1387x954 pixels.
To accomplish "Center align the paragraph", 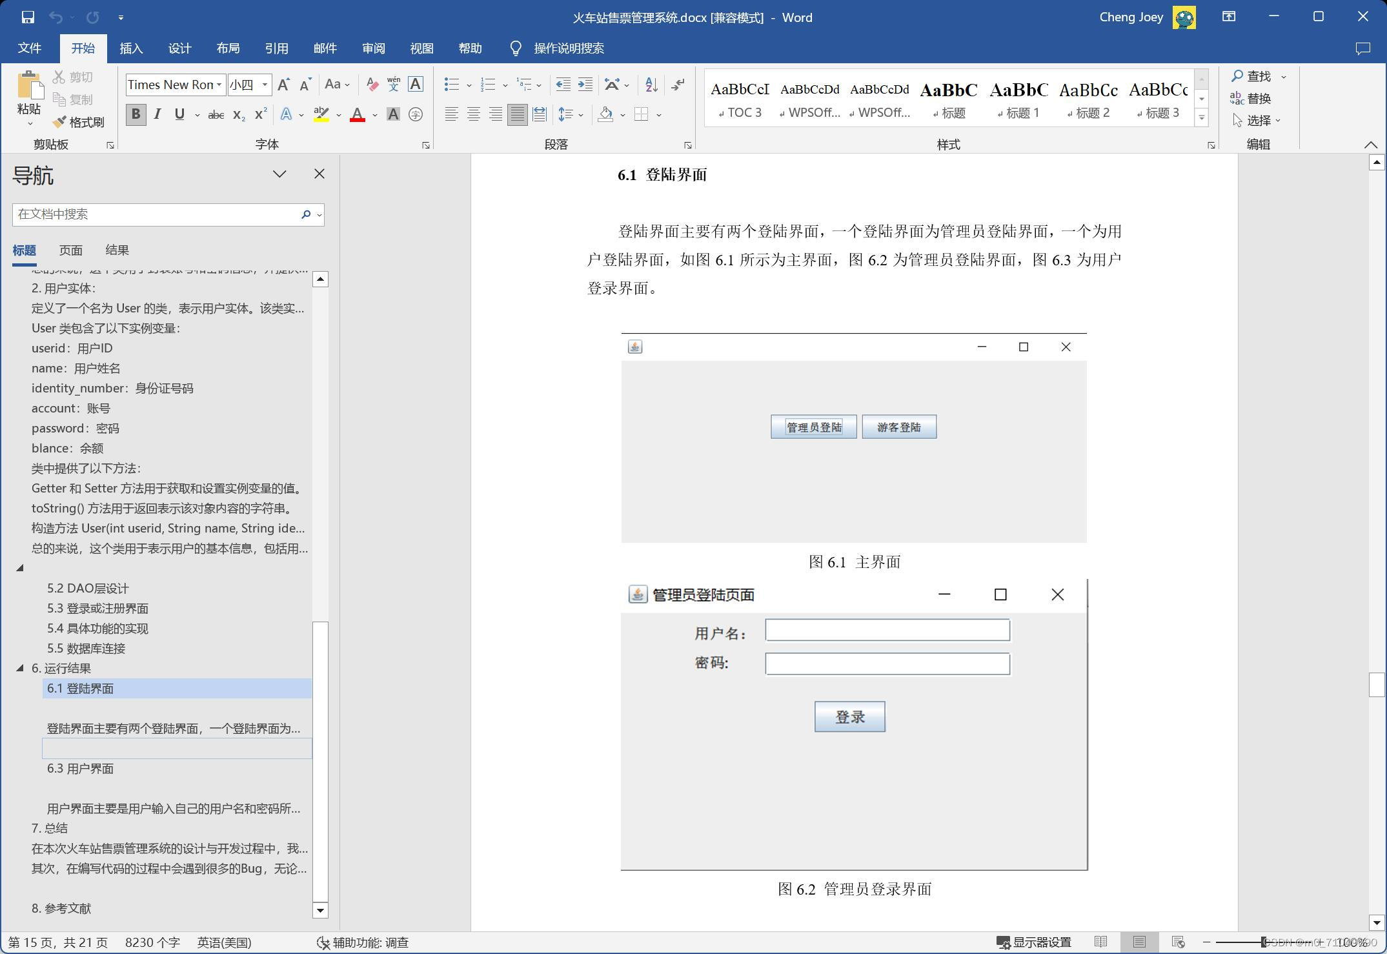I will click(x=474, y=115).
